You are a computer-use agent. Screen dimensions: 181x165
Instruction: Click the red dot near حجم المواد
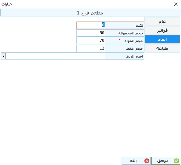[x=120, y=40]
